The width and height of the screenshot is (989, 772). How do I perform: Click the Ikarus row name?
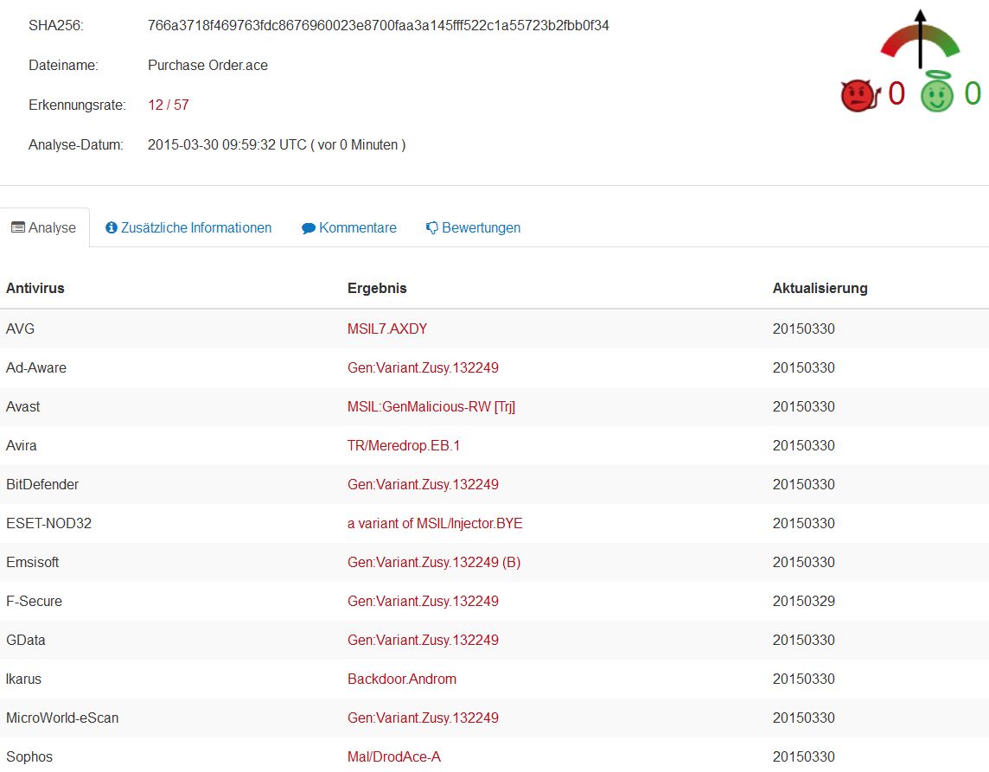tap(24, 679)
